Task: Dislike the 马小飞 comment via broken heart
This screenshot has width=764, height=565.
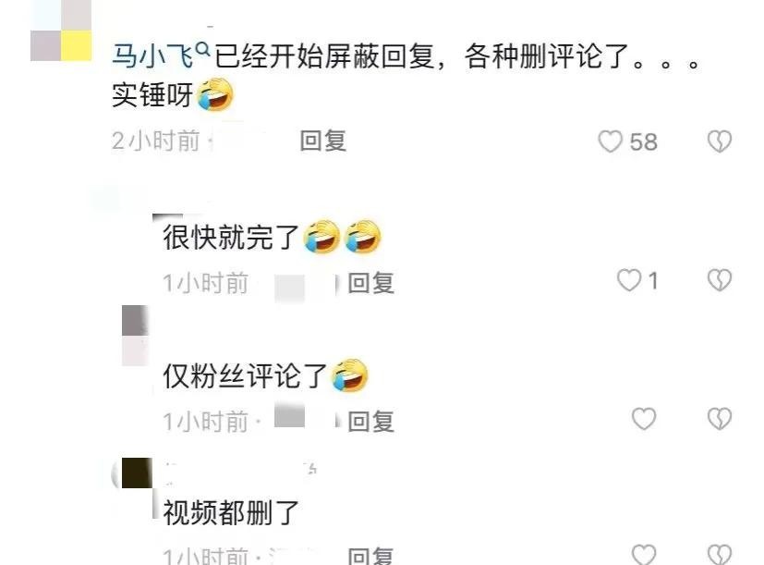Action: (720, 141)
